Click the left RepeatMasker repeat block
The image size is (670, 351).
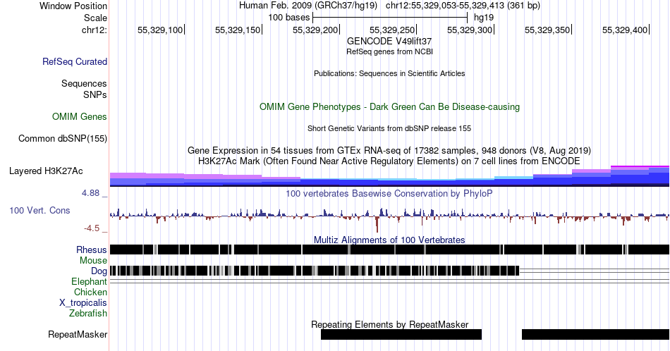[x=401, y=334]
